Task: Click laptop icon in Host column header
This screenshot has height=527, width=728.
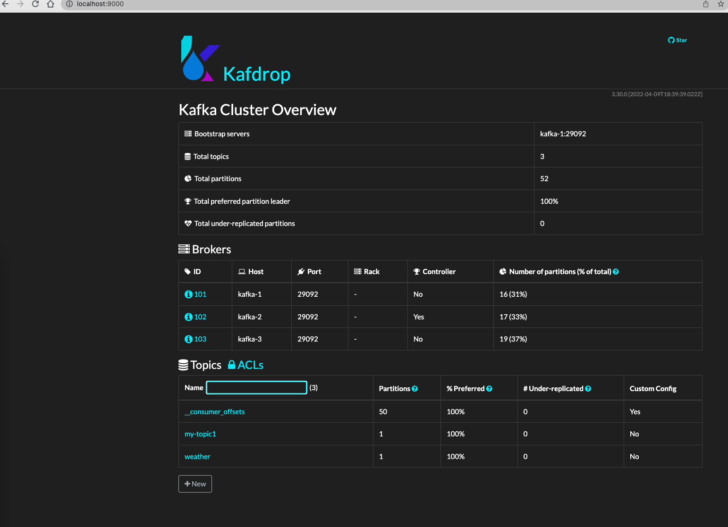Action: pyautogui.click(x=242, y=272)
